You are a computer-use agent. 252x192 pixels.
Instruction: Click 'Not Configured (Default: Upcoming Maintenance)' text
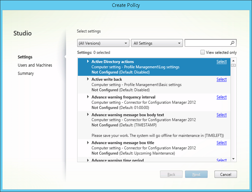coord(133,153)
